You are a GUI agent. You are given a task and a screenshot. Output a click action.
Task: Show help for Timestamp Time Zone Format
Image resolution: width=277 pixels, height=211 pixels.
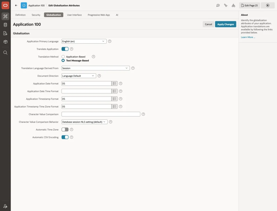coord(120,107)
